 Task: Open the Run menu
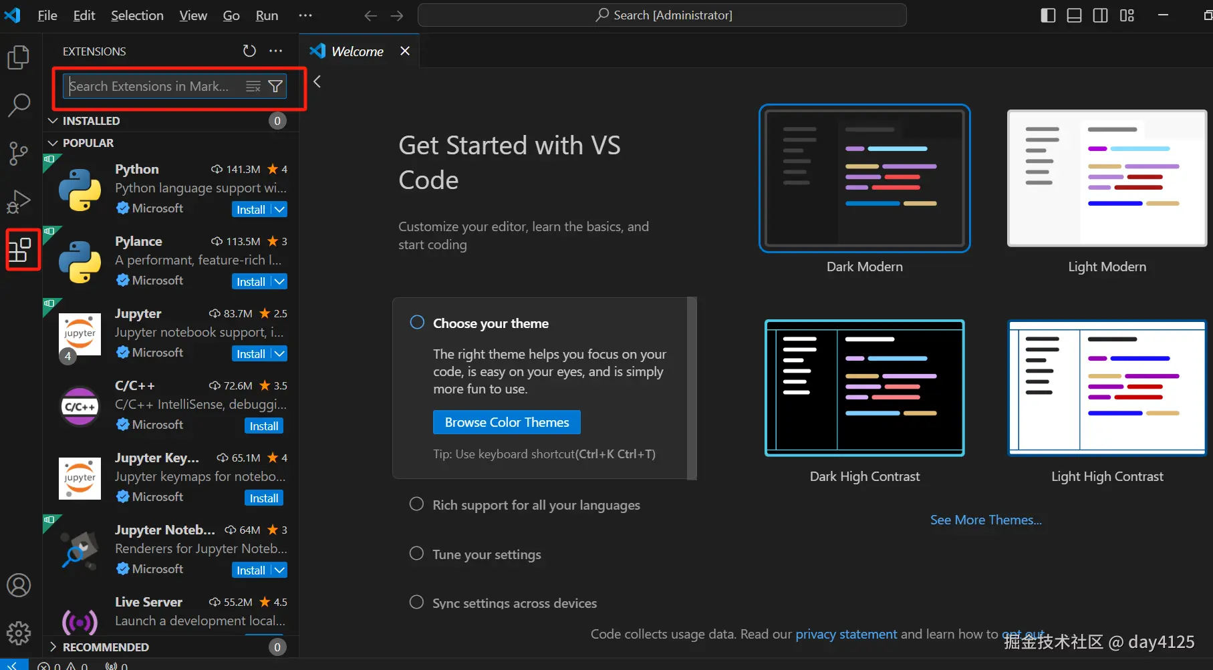(x=267, y=15)
